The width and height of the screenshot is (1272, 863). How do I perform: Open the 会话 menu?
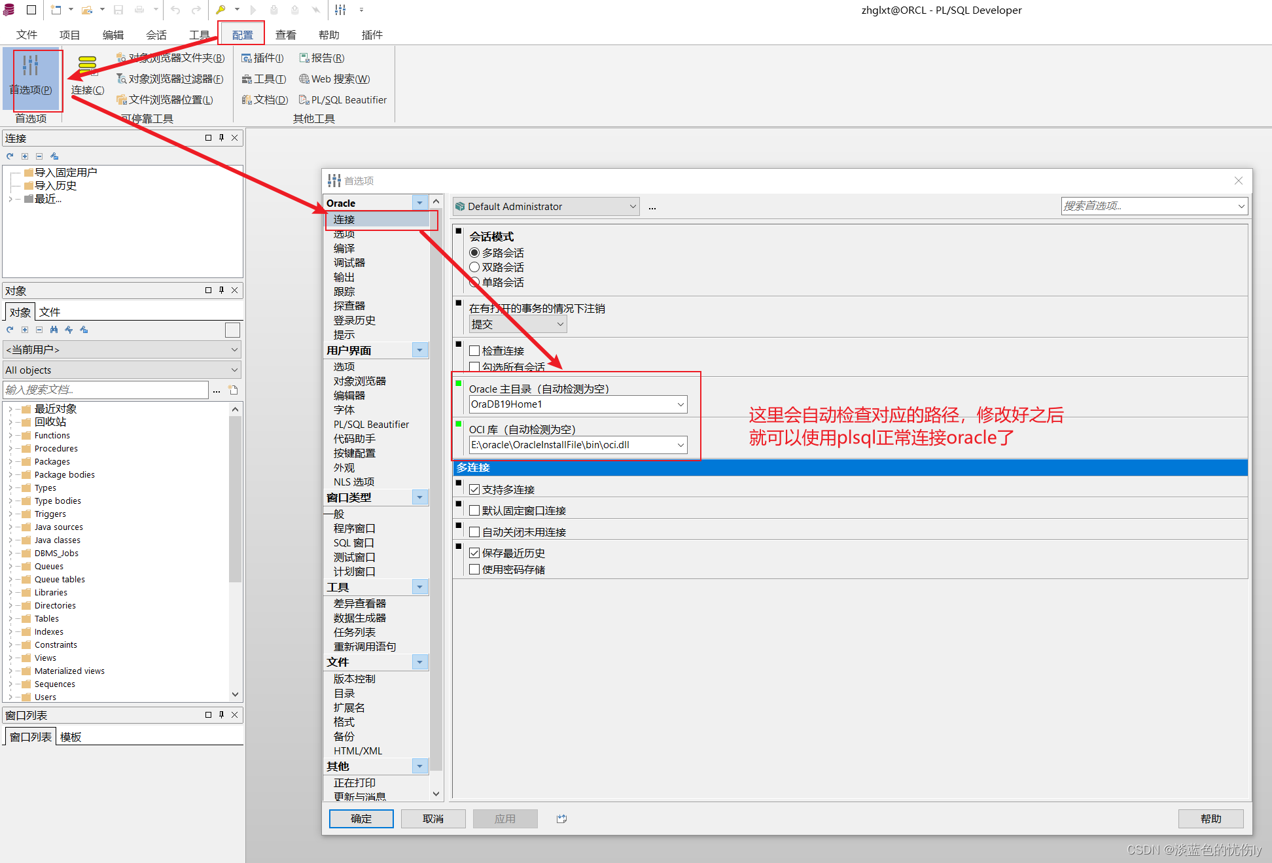tap(156, 35)
